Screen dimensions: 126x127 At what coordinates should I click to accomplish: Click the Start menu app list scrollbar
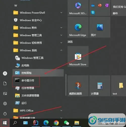(66, 85)
